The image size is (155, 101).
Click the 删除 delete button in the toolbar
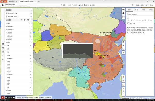coord(92,5)
